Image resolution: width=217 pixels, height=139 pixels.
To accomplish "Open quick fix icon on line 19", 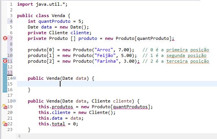I will 5,107.
